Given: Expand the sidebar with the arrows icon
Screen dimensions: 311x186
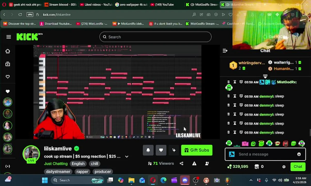Looking at the screenshot, I should tap(8, 166).
